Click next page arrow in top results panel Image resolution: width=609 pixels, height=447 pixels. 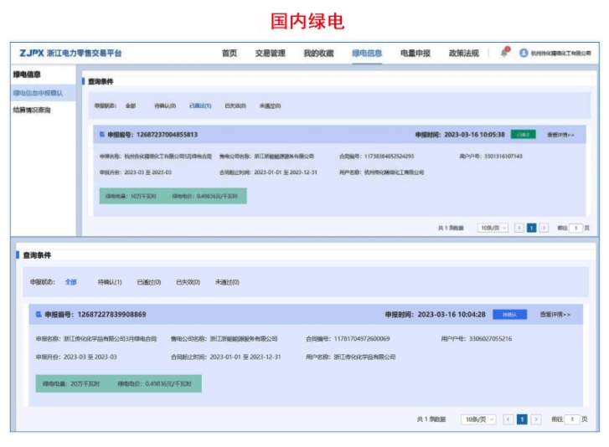[x=544, y=228]
